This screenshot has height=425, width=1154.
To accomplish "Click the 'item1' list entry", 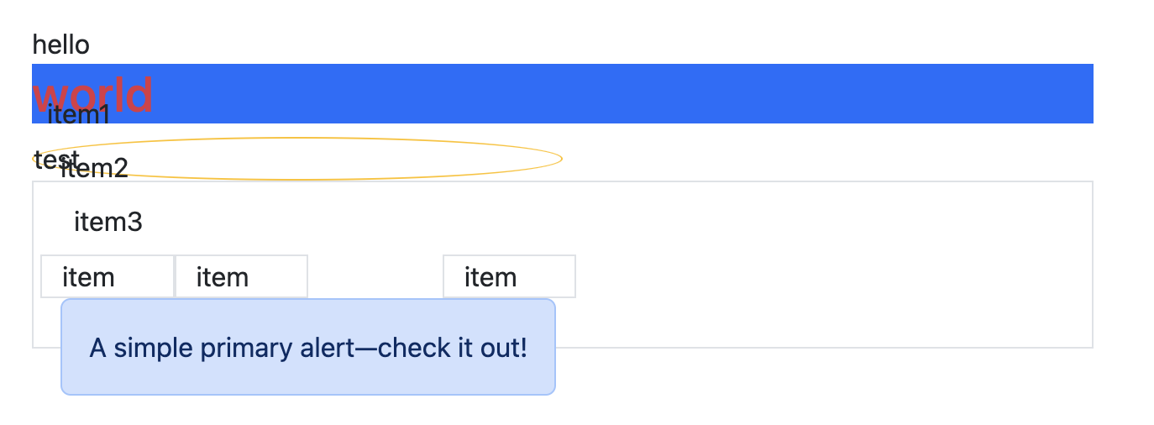I will (79, 114).
